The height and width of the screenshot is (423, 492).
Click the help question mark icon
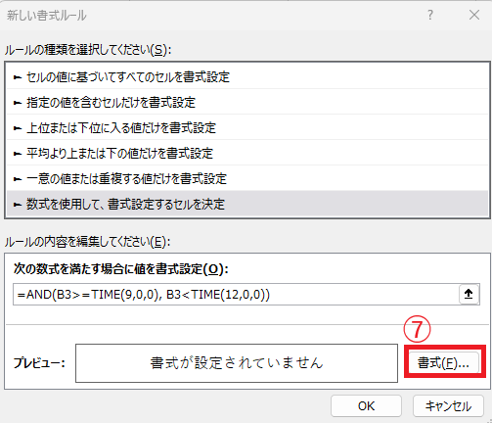tap(430, 15)
